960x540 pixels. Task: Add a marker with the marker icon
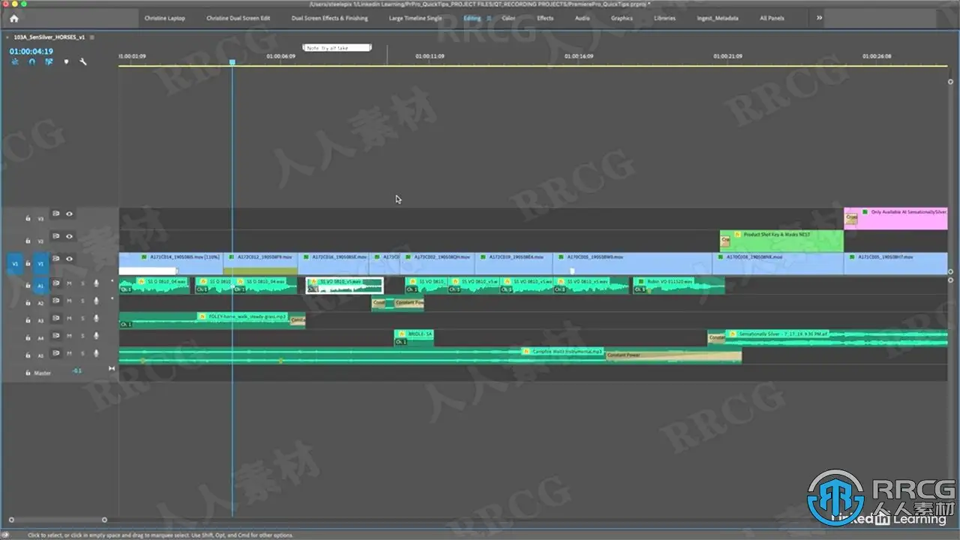(66, 62)
